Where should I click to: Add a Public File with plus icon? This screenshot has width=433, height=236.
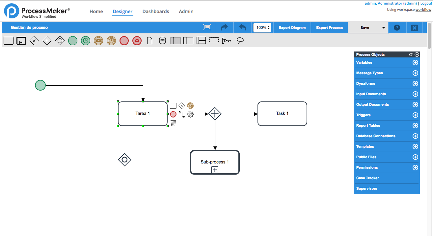click(415, 157)
